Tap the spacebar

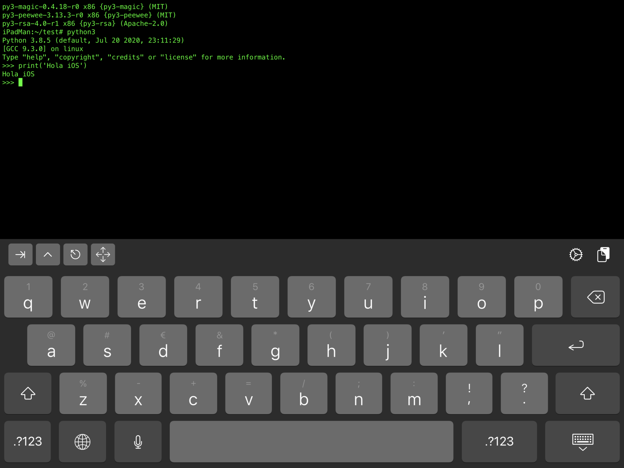click(312, 441)
